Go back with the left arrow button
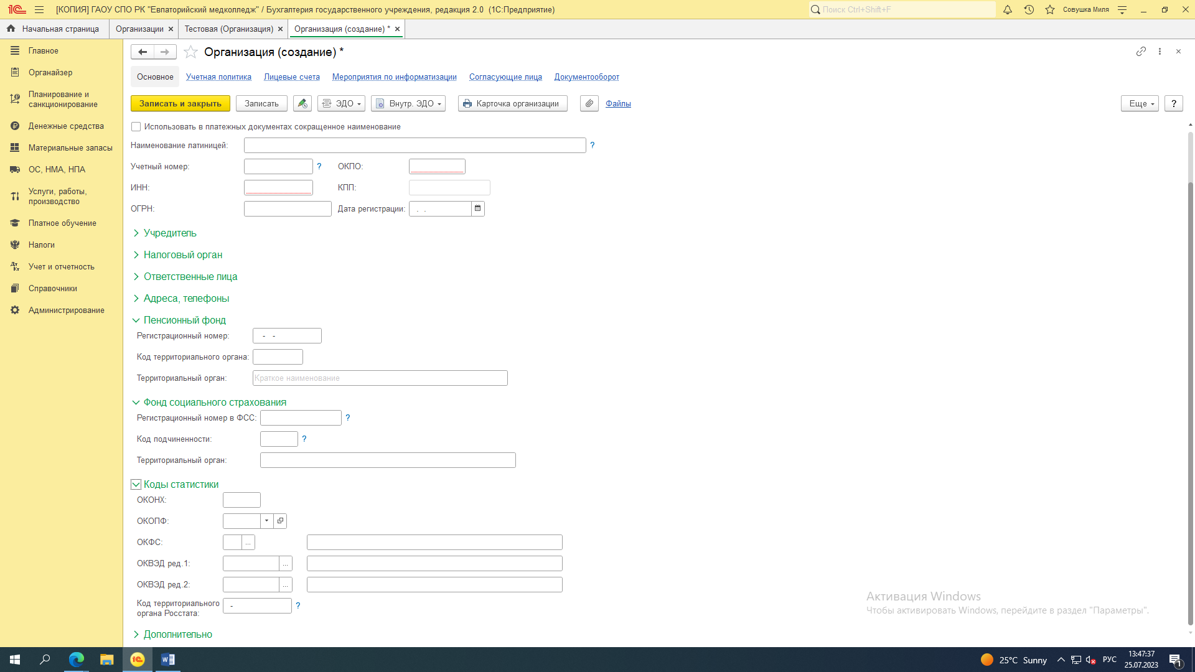This screenshot has width=1195, height=672. 143,52
